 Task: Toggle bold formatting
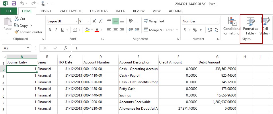50,30
